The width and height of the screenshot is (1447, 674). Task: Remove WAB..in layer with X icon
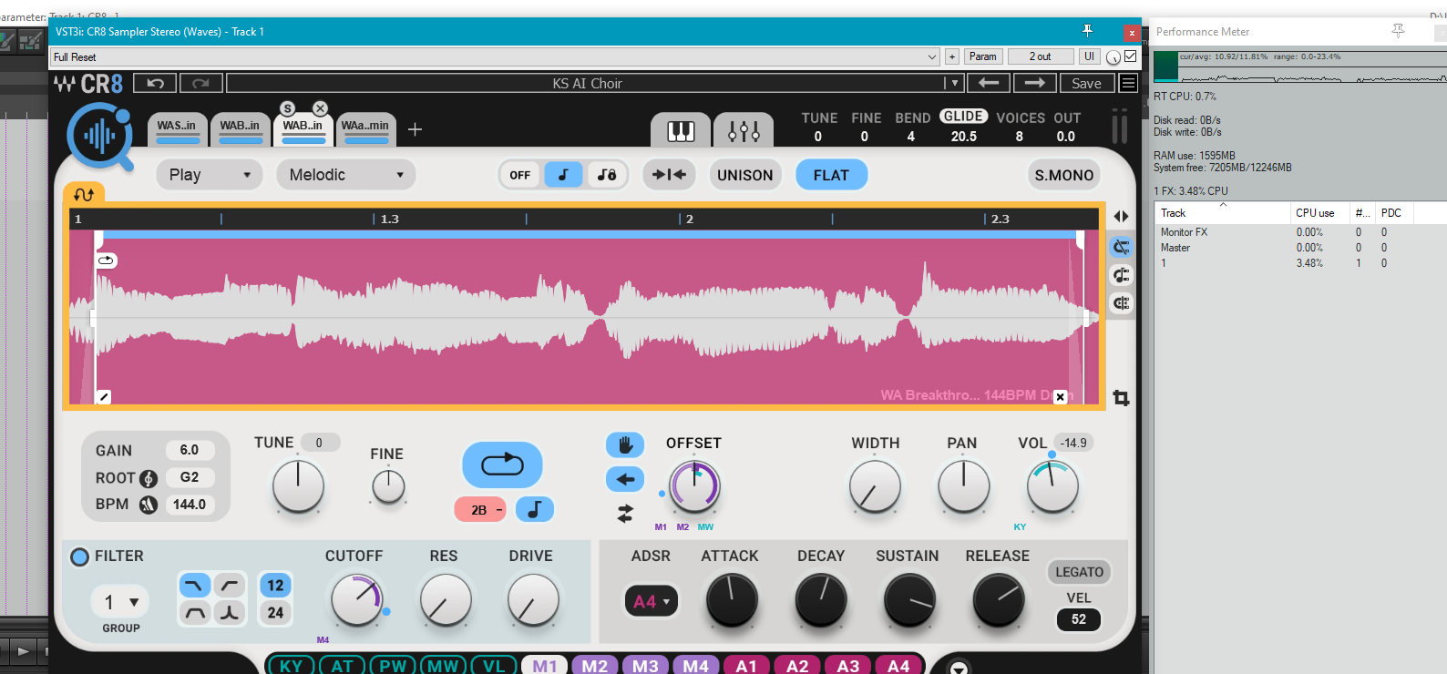point(320,108)
